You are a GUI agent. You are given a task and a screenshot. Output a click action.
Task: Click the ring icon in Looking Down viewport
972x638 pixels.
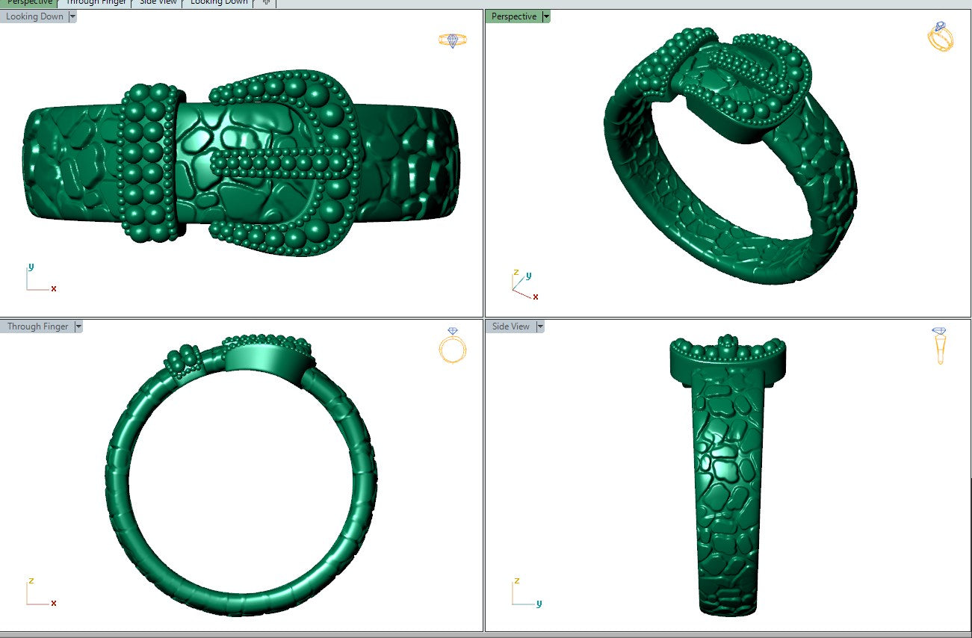[452, 40]
